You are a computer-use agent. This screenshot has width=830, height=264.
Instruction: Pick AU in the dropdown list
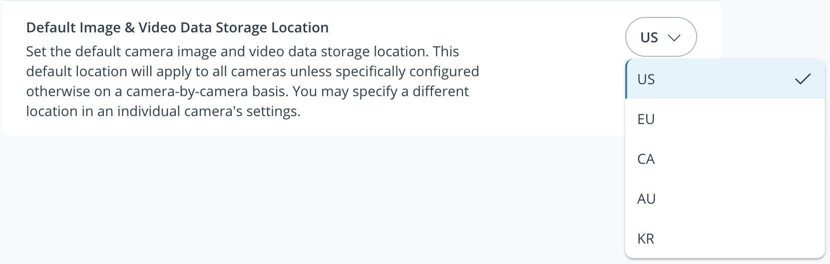[x=646, y=199]
